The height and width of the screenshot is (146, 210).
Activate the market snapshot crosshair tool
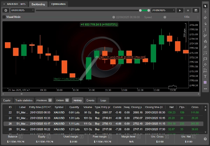205,18
